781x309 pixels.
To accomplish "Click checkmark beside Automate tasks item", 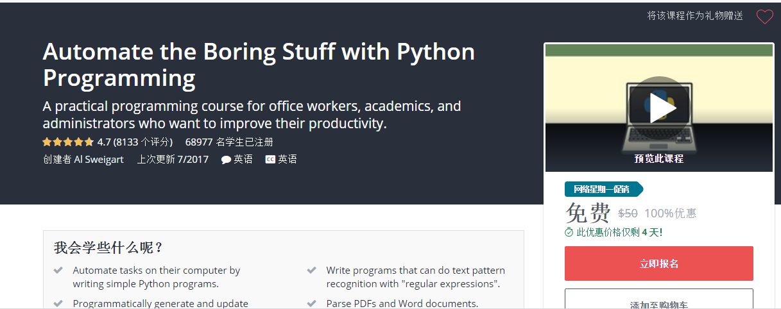I will pyautogui.click(x=58, y=270).
